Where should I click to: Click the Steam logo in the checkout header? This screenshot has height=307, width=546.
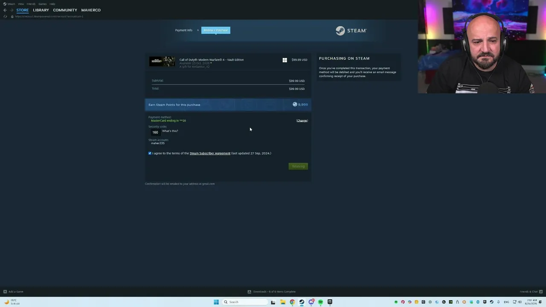[x=351, y=31]
